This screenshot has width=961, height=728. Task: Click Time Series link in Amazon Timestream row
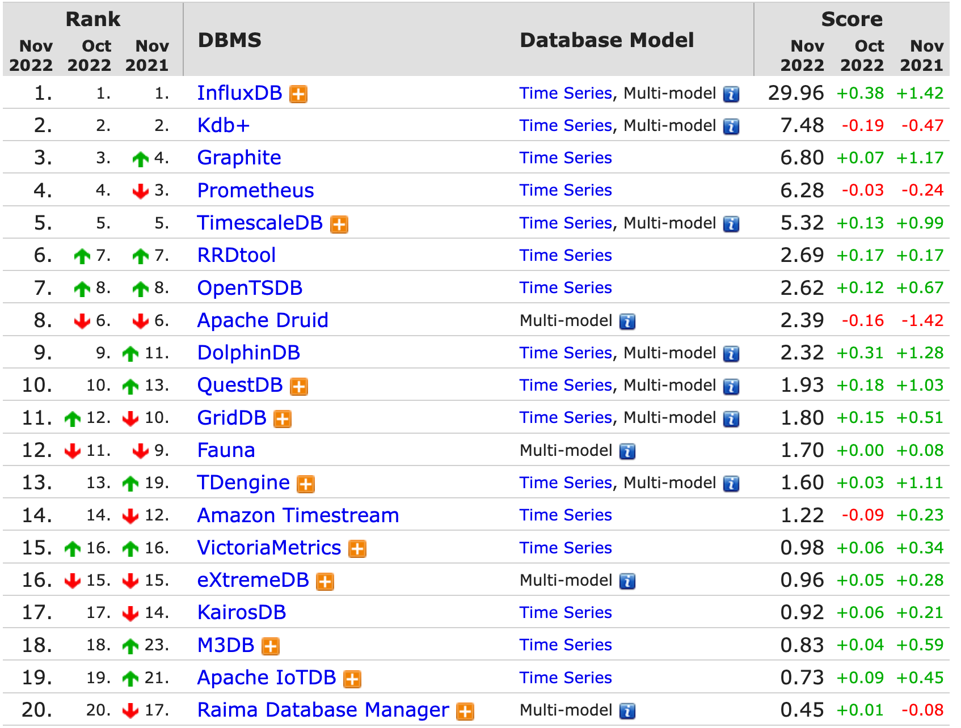click(x=566, y=515)
